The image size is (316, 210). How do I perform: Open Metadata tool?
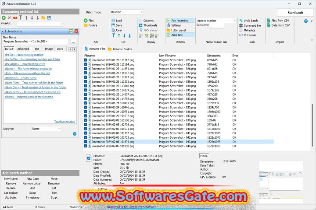pos(247,30)
